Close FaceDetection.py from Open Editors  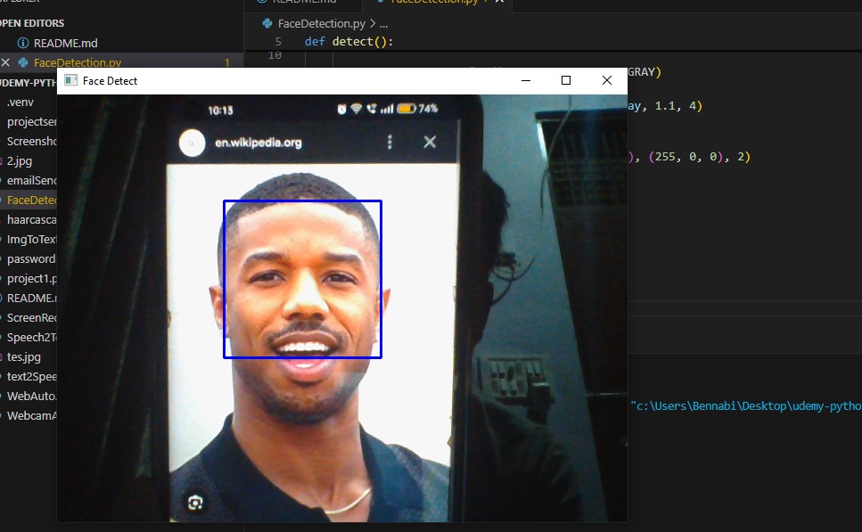pos(5,62)
